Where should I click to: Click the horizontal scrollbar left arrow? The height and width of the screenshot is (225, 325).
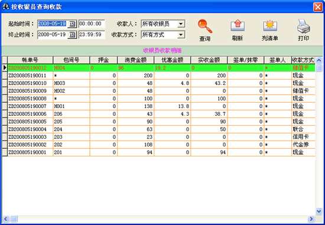pos(6,219)
